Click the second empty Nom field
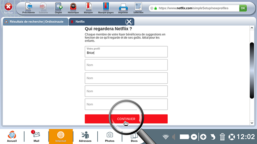Image resolution: width=257 pixels, height=144 pixels. (126, 78)
